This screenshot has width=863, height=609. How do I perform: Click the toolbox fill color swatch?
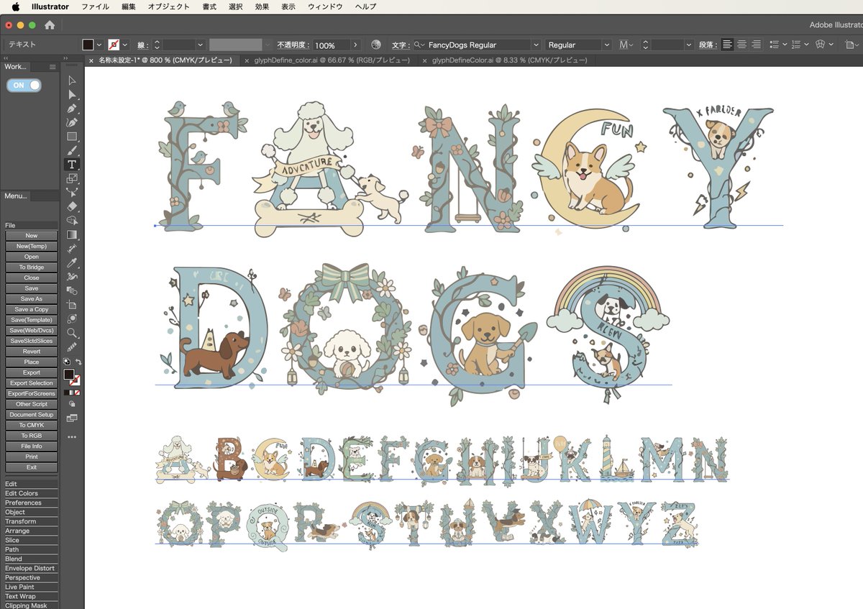pos(69,375)
